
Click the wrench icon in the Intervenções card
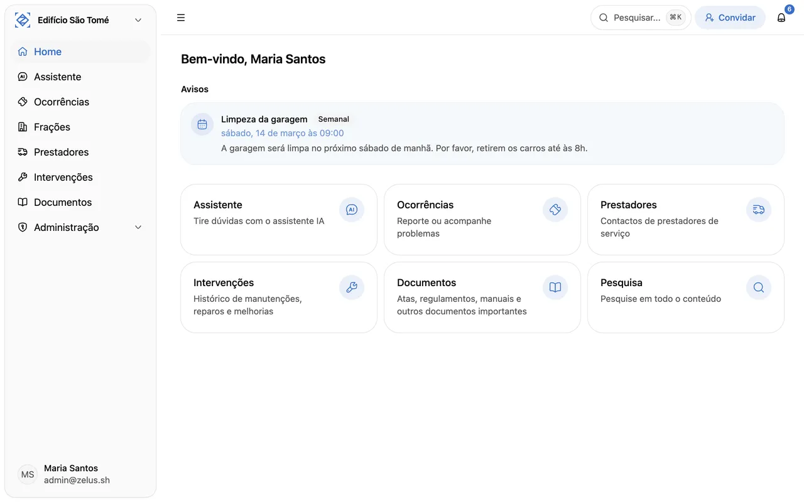tap(352, 287)
